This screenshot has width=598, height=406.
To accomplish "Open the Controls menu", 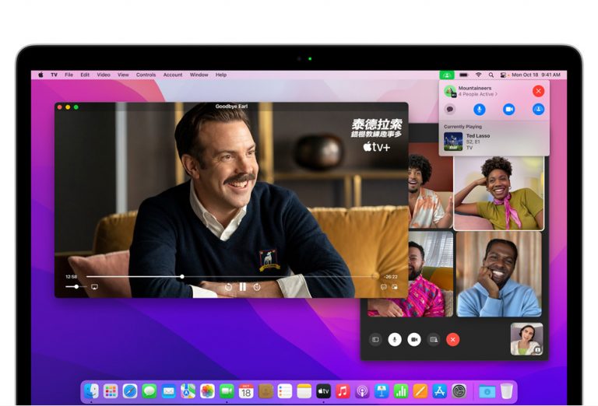I will click(146, 75).
